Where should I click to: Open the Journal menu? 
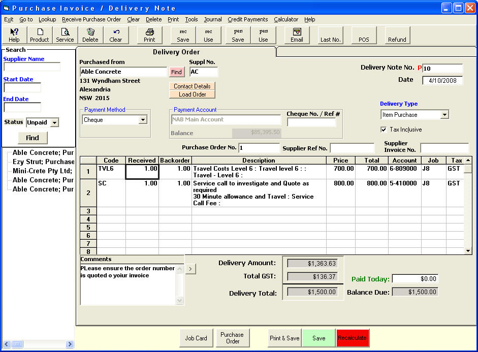[x=213, y=19]
